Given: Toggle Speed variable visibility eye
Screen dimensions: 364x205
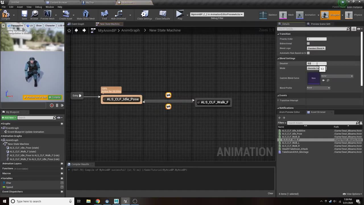Looking at the screenshot, I should (62, 187).
